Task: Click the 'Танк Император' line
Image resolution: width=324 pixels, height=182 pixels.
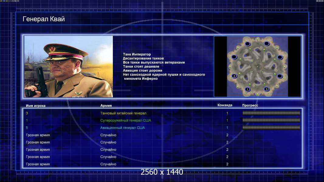Action: pyautogui.click(x=137, y=54)
